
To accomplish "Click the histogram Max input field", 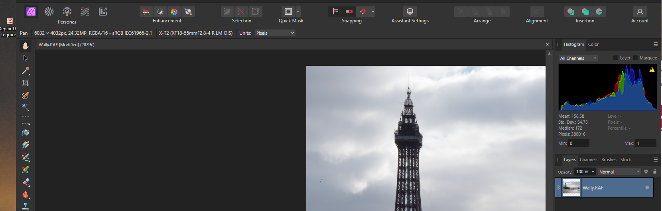I will pyautogui.click(x=646, y=143).
